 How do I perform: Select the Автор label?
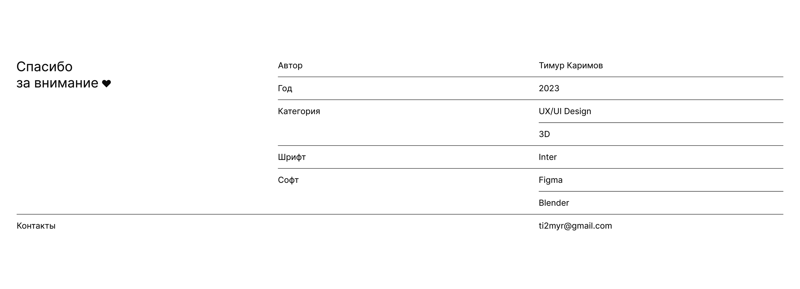pyautogui.click(x=290, y=65)
